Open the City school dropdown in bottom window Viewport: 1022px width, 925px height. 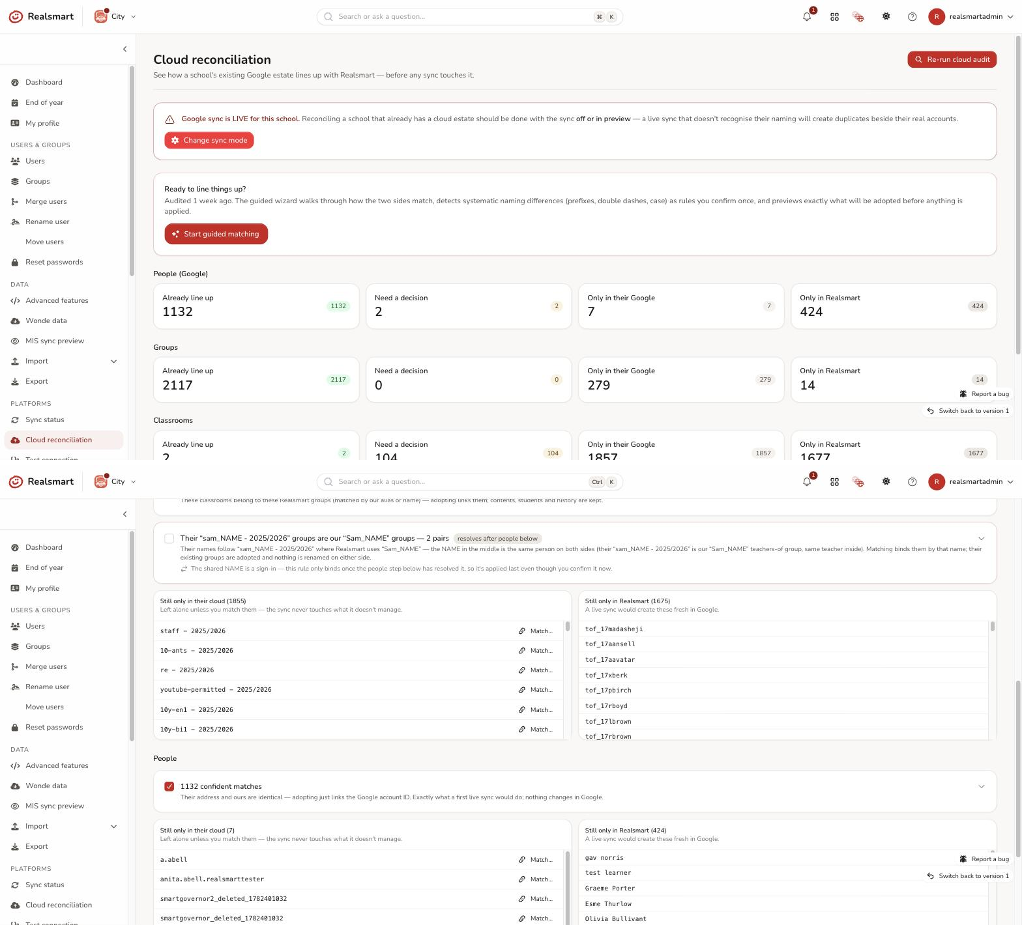pyautogui.click(x=115, y=481)
